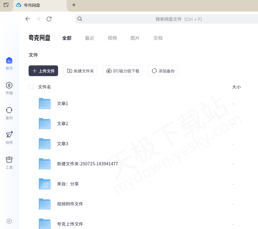Click the 来自：分享 shared folder icon
The height and width of the screenshot is (229, 258).
coord(45,184)
